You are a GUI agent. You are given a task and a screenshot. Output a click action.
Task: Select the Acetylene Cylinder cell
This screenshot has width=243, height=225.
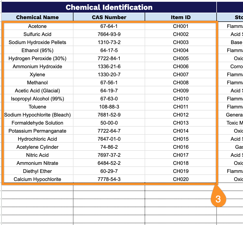coord(37,147)
